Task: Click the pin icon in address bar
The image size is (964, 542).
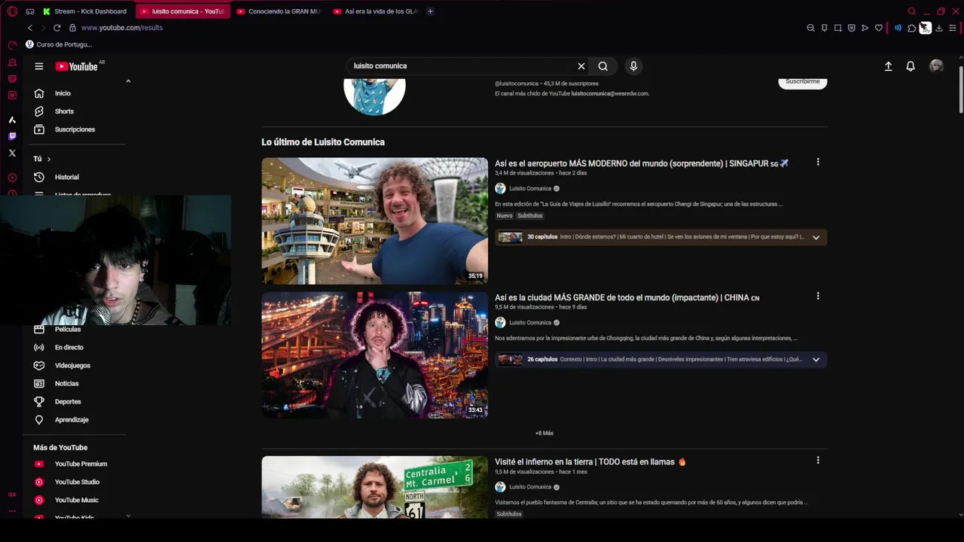Action: (x=824, y=28)
